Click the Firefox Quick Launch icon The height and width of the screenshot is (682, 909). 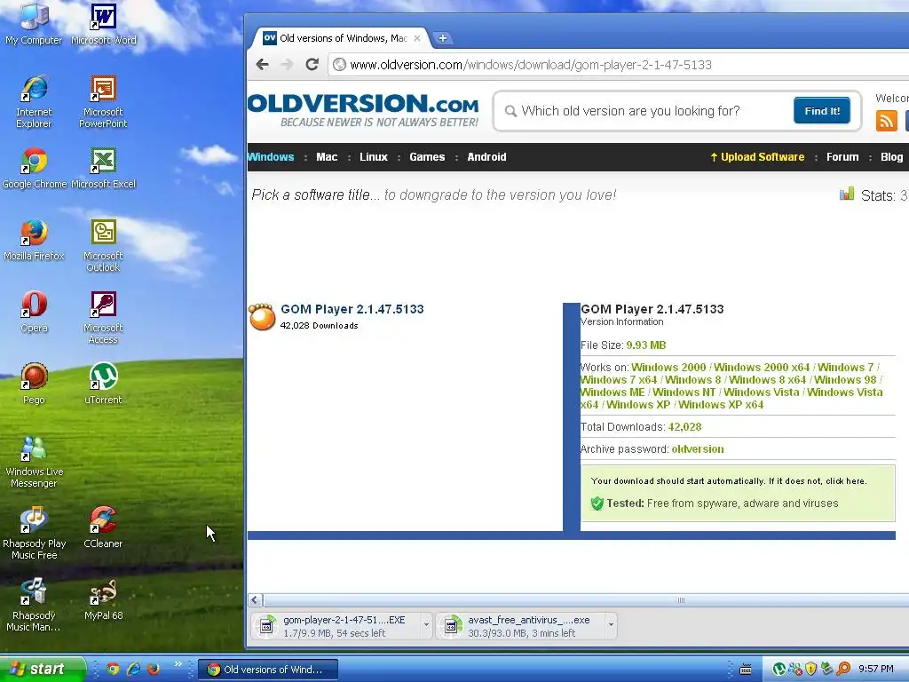(154, 670)
